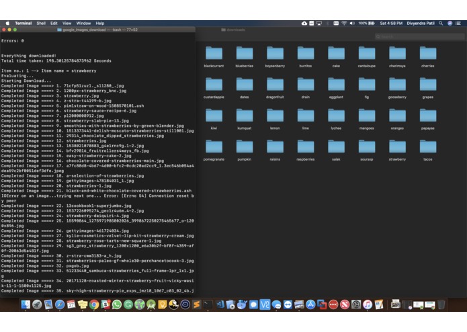Screen dimensions: 467x332
Task: Open the drain folder
Action: point(306,85)
